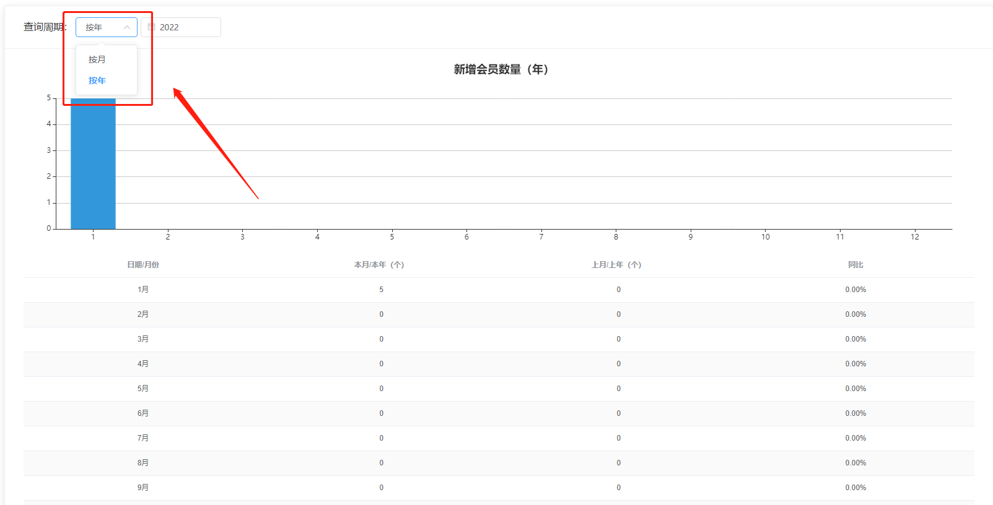Image resolution: width=993 pixels, height=505 pixels.
Task: Select the 2月 row label
Action: [143, 314]
